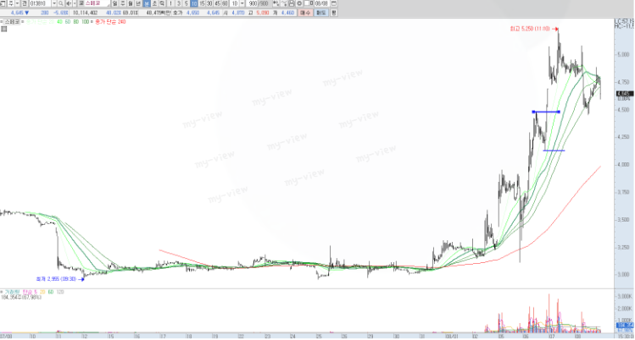This screenshot has width=635, height=340.
Task: Select the 45-minute interval button
Action: [x=218, y=3]
